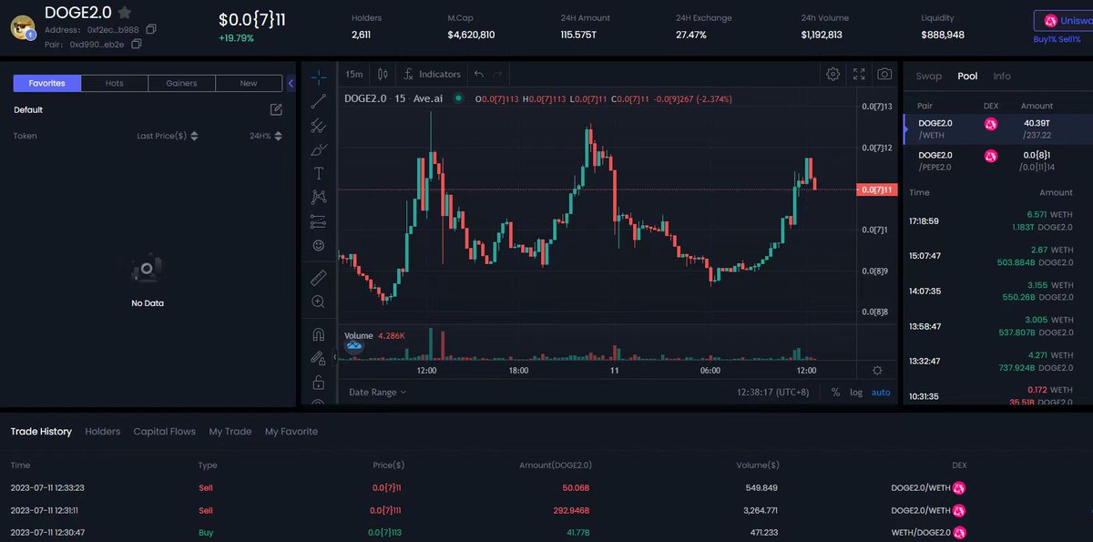Open the My Trade tab
Image resolution: width=1093 pixels, height=542 pixels.
[x=230, y=432]
